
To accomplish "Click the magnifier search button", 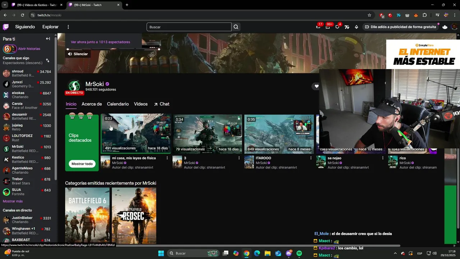I will point(236,27).
